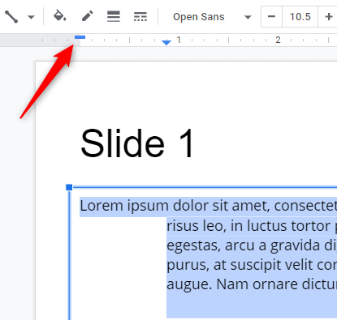Open the Border weight options
The height and width of the screenshot is (320, 337).
click(x=114, y=16)
